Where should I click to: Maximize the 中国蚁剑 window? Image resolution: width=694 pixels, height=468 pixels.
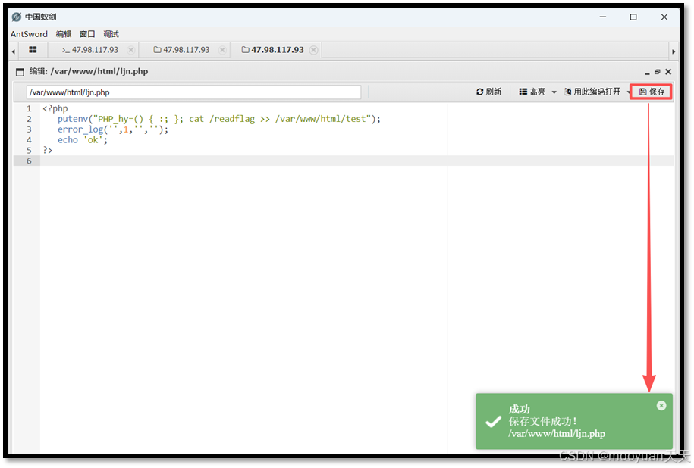pyautogui.click(x=633, y=17)
